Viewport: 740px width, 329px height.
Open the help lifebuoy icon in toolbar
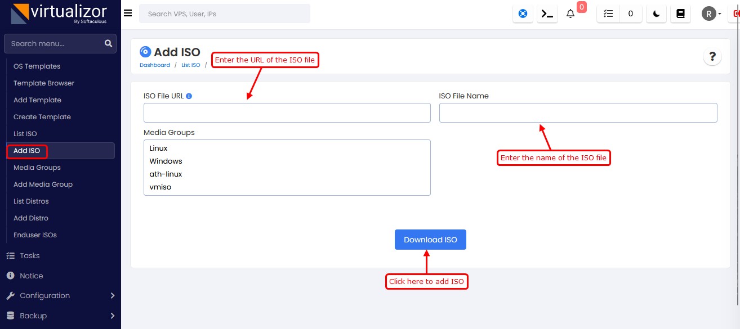coord(522,13)
